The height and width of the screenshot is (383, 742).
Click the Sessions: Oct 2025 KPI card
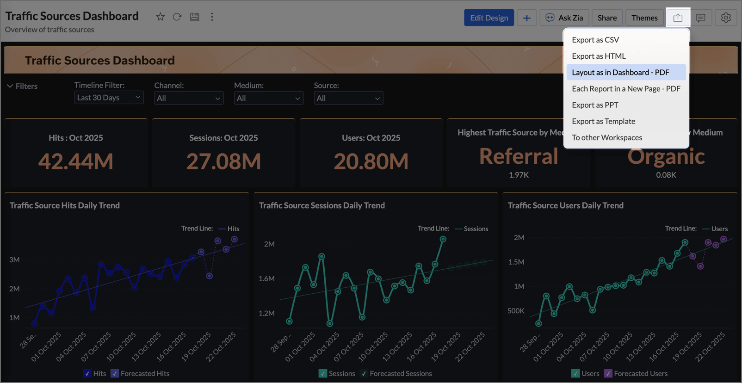(223, 153)
